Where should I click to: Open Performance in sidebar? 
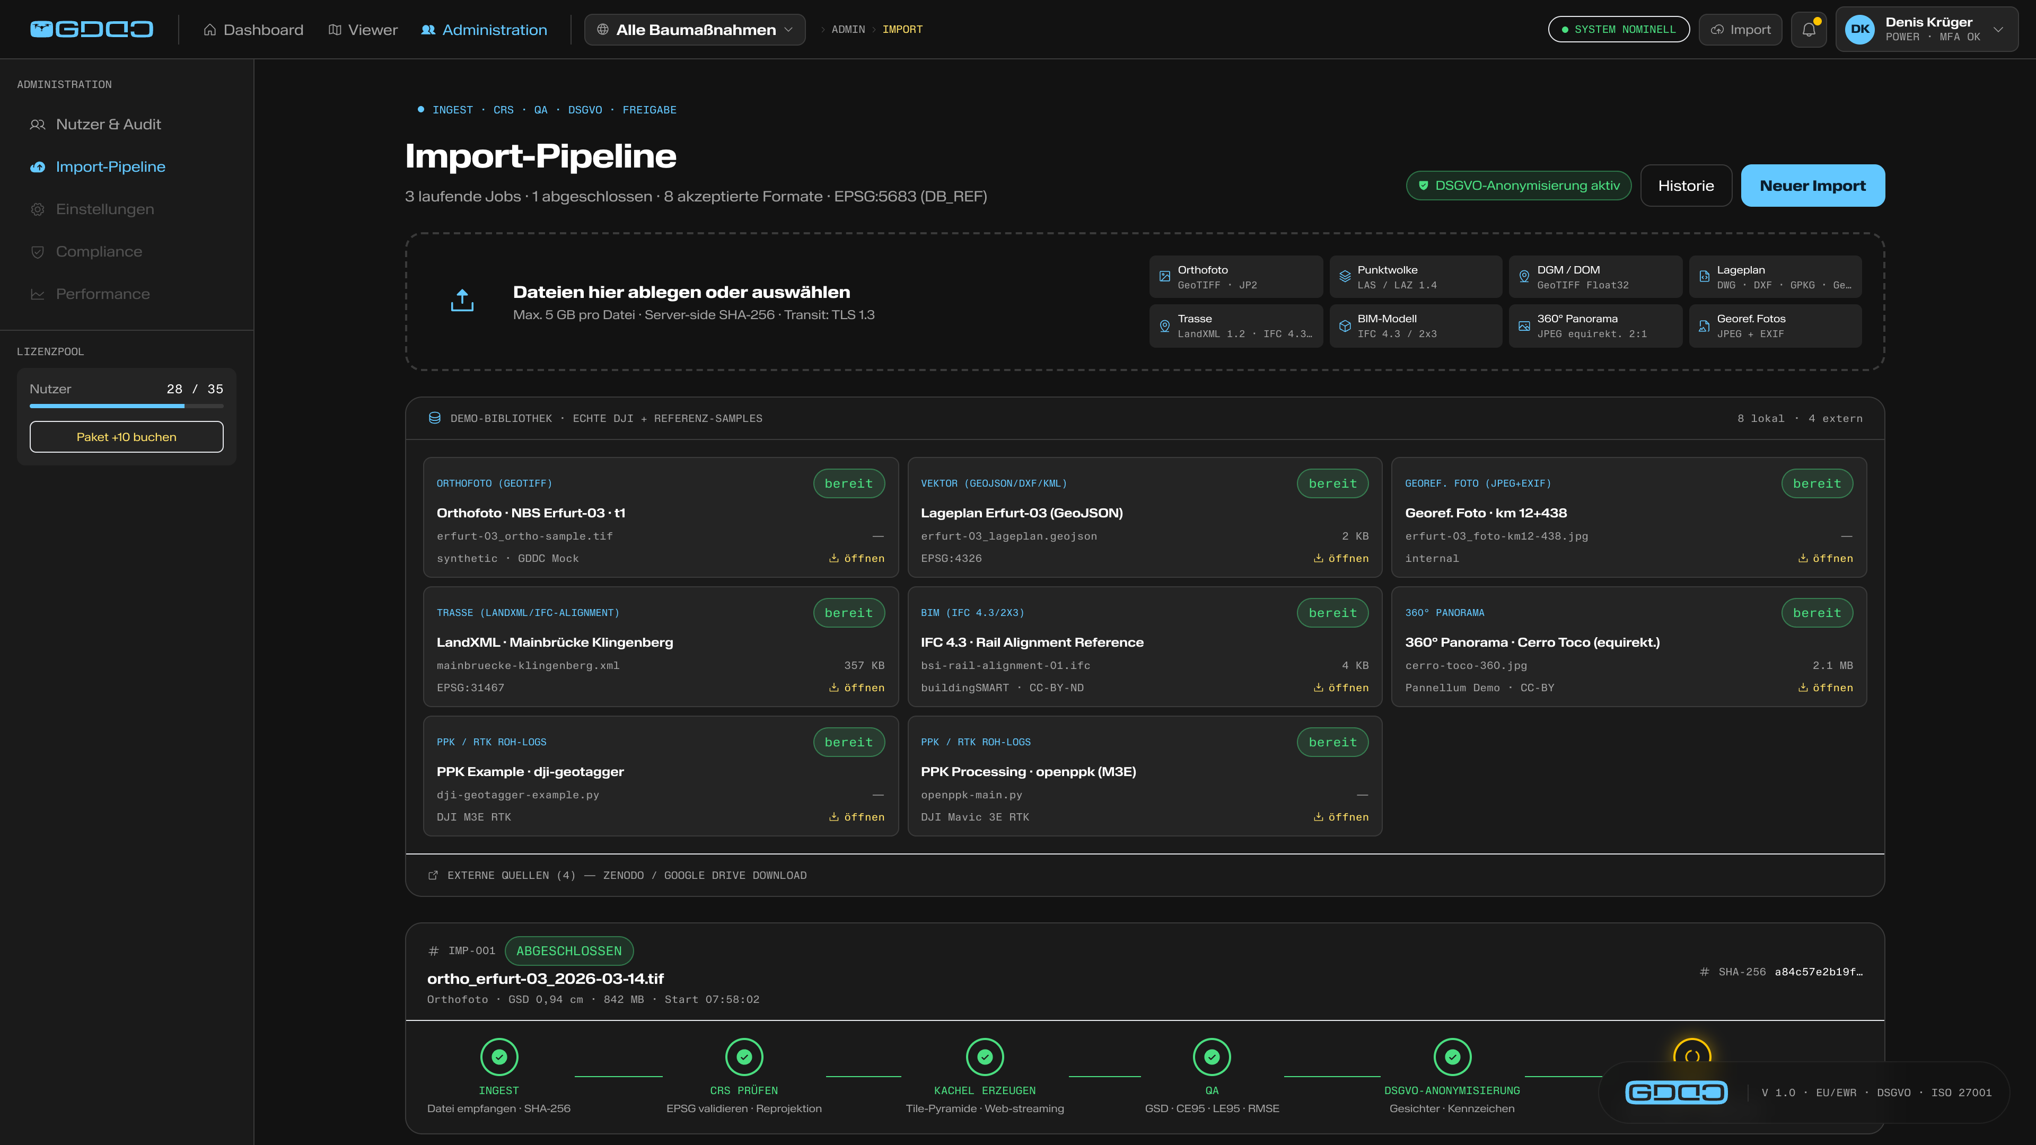[x=127, y=294]
